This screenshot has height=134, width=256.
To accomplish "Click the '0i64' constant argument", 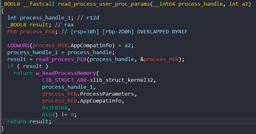I will (48, 115).
